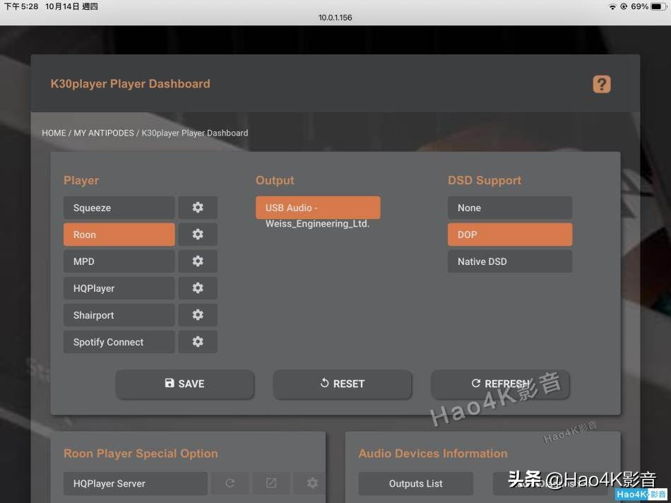Click the help question mark icon
The height and width of the screenshot is (503, 671).
click(601, 83)
